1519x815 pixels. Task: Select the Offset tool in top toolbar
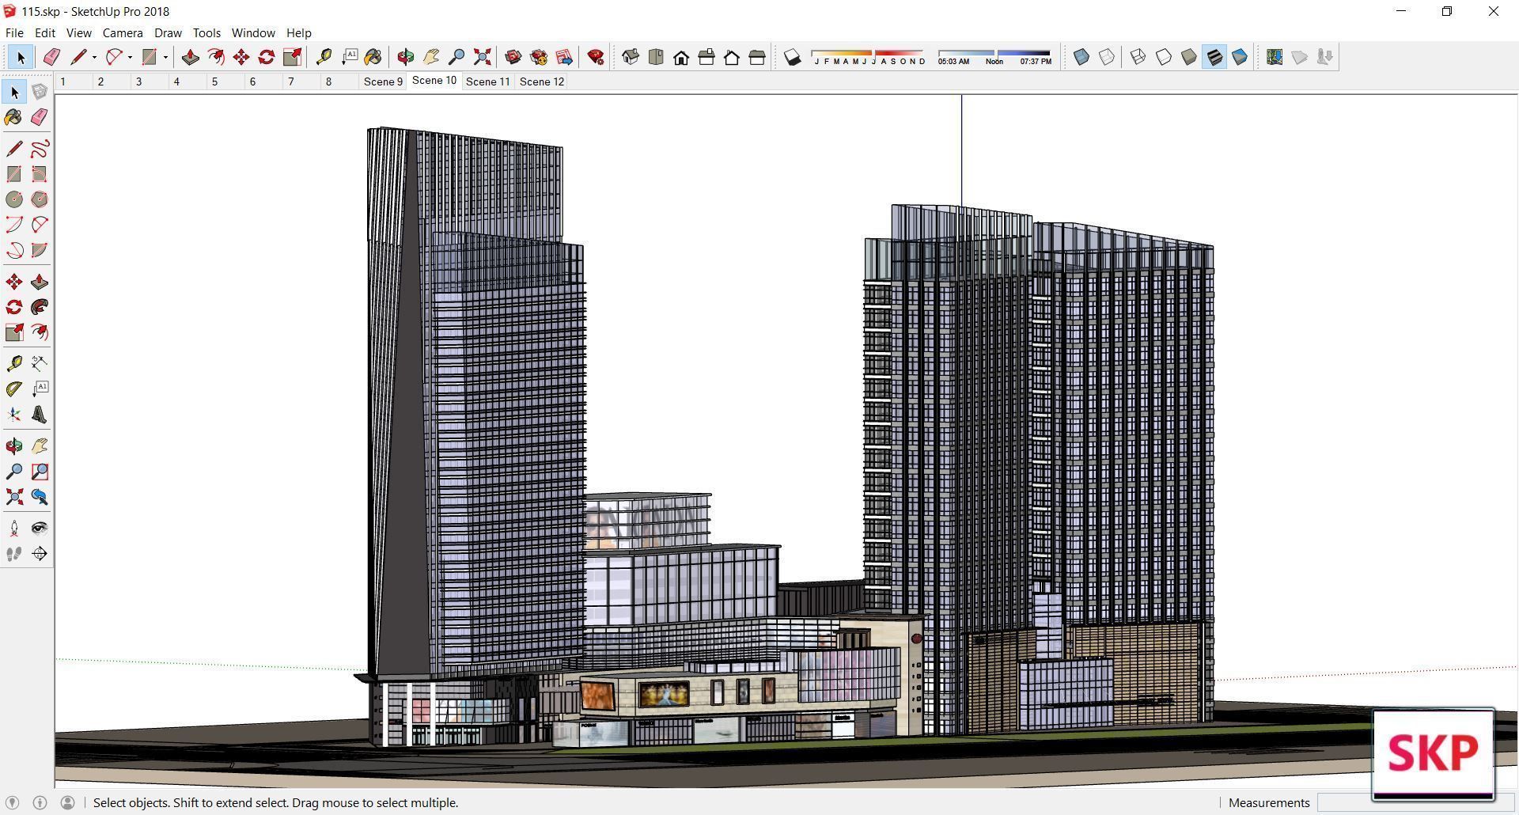[x=216, y=57]
